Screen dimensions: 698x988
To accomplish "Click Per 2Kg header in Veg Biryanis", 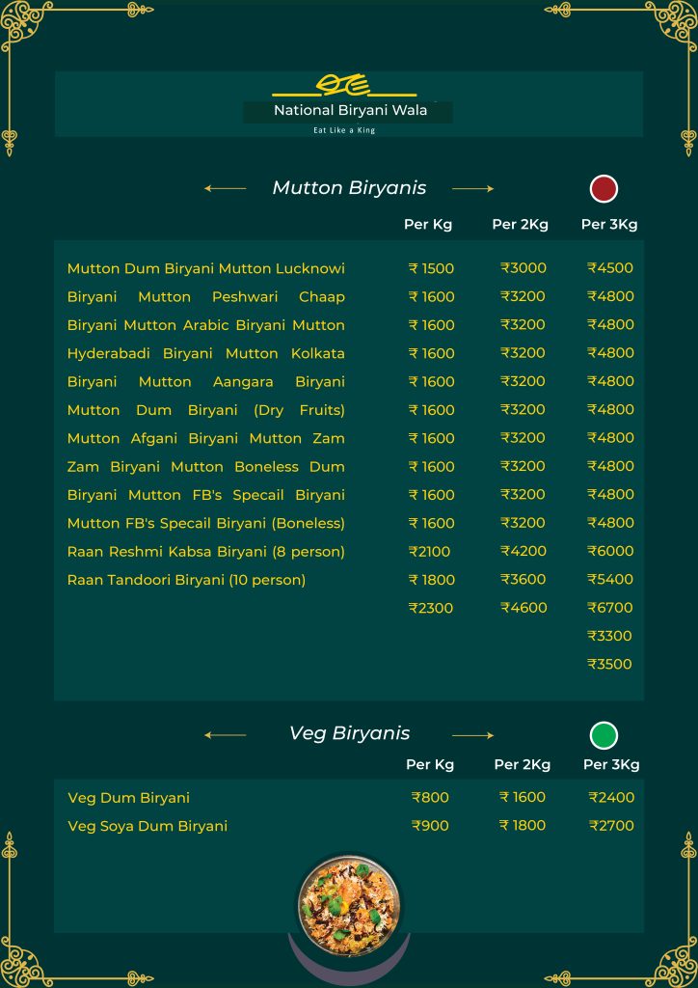I will (523, 765).
